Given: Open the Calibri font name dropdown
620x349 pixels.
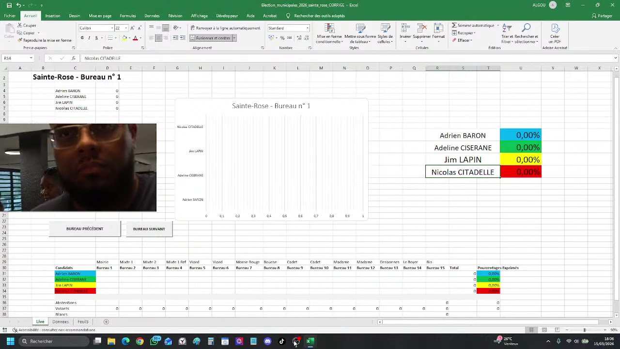Looking at the screenshot, I should (x=112, y=28).
